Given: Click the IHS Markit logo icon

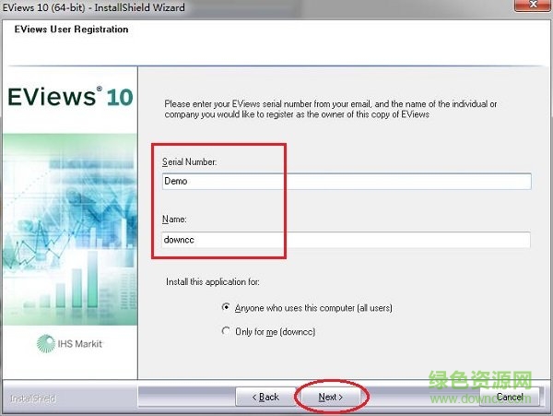Looking at the screenshot, I should [x=46, y=343].
